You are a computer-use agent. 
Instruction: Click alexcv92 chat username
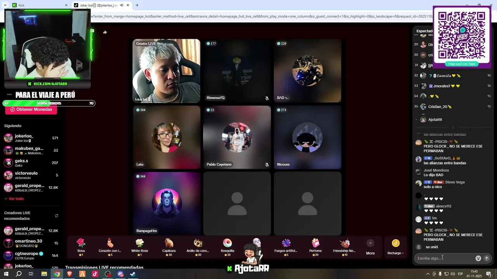443,206
